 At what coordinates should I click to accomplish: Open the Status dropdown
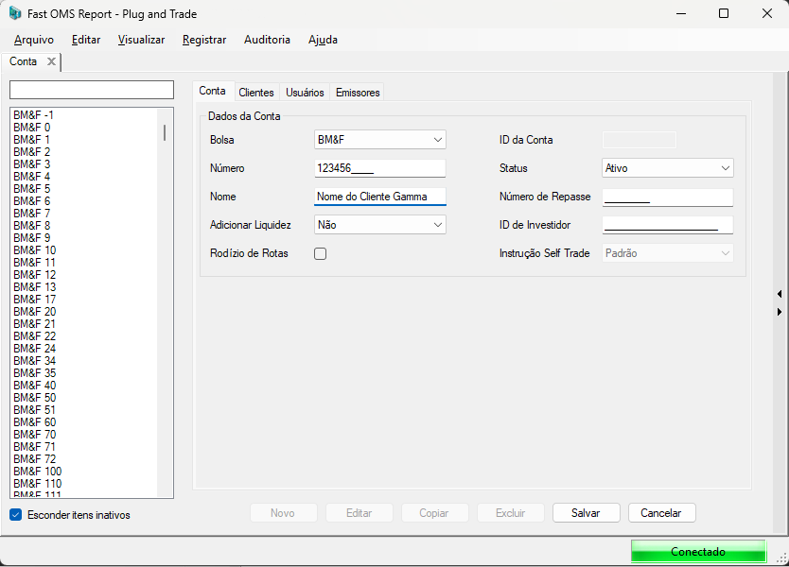[x=667, y=168]
